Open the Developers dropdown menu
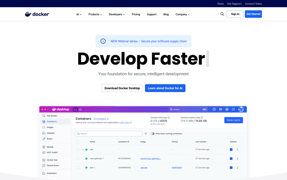This screenshot has width=287, height=180. coord(117,14)
